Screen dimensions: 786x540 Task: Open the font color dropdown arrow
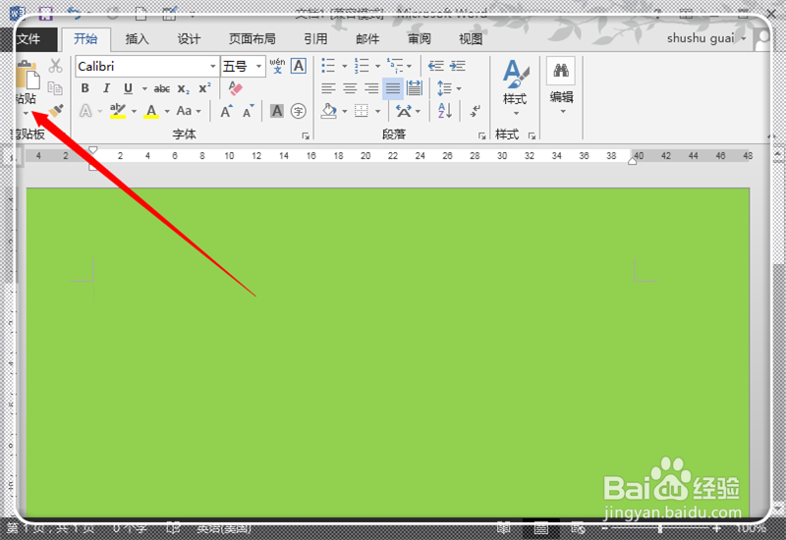pos(167,111)
